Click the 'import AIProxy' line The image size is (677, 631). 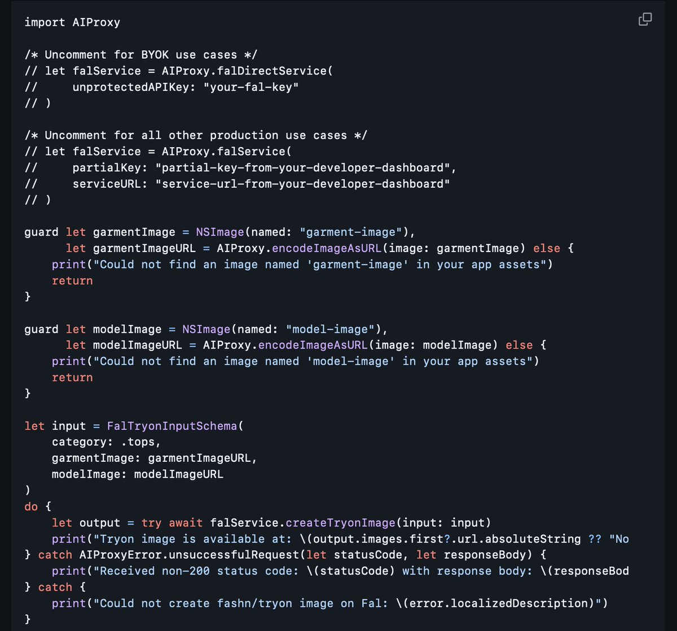[x=72, y=23]
